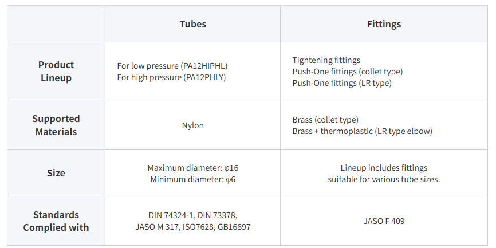496x248 pixels.
Task: Select the Brass (collet type) text
Action: tap(325, 120)
